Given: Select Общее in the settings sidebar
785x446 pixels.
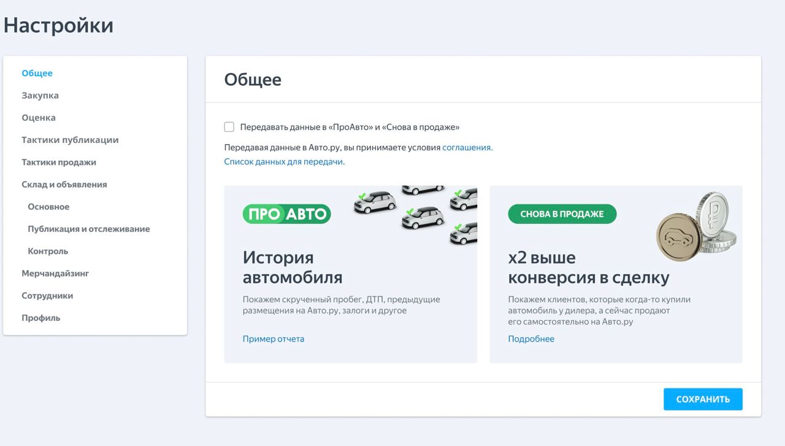Looking at the screenshot, I should pyautogui.click(x=37, y=73).
